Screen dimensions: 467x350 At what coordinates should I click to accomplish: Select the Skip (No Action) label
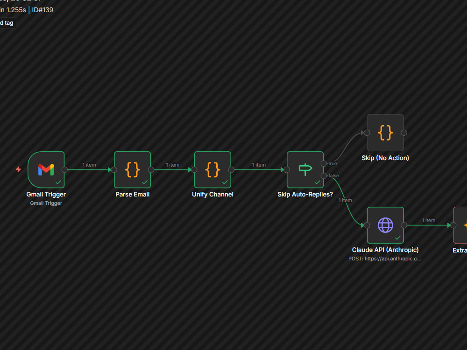tap(385, 158)
